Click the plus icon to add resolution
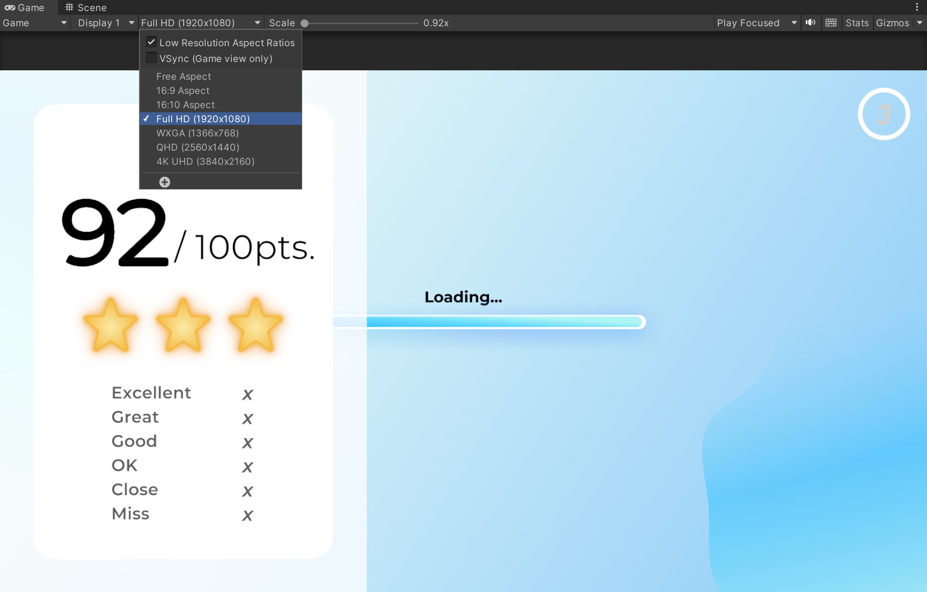Viewport: 927px width, 592px height. pos(165,182)
